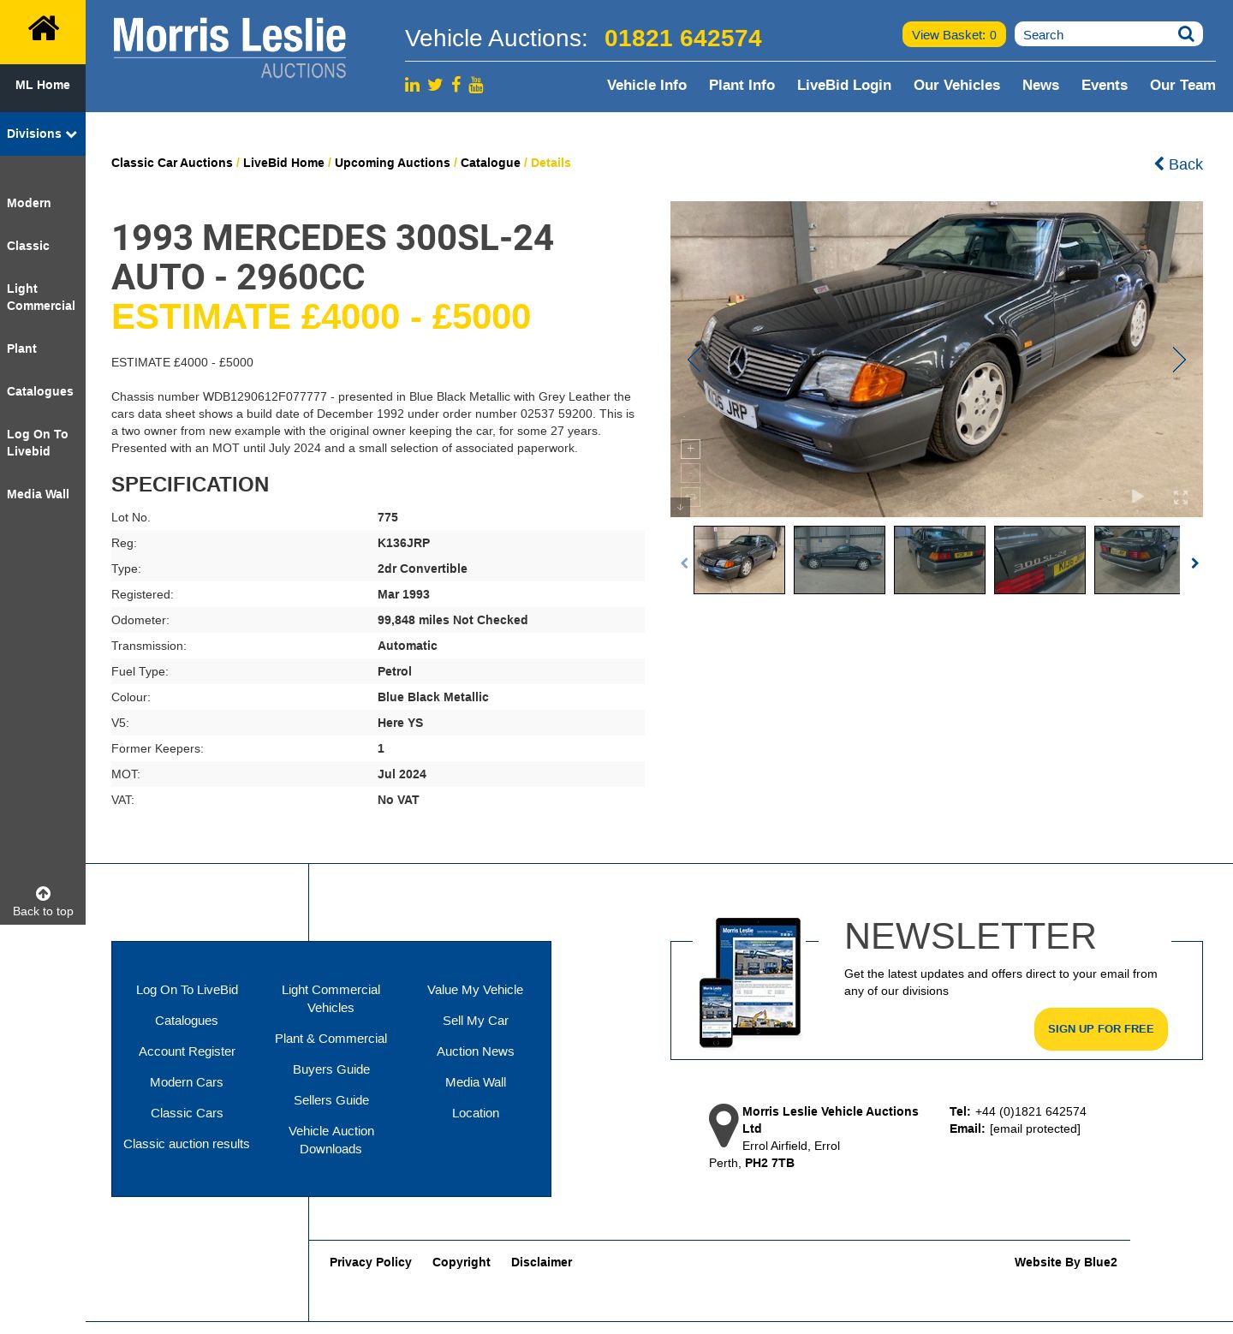Open the Privacy Policy link
Screen dimensions: 1233x1334
click(x=371, y=1262)
